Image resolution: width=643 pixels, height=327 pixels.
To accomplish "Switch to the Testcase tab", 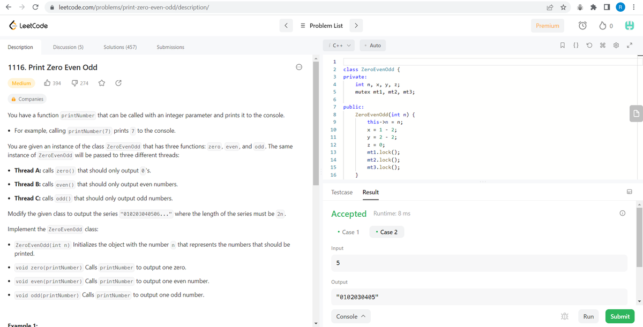I will pyautogui.click(x=342, y=192).
